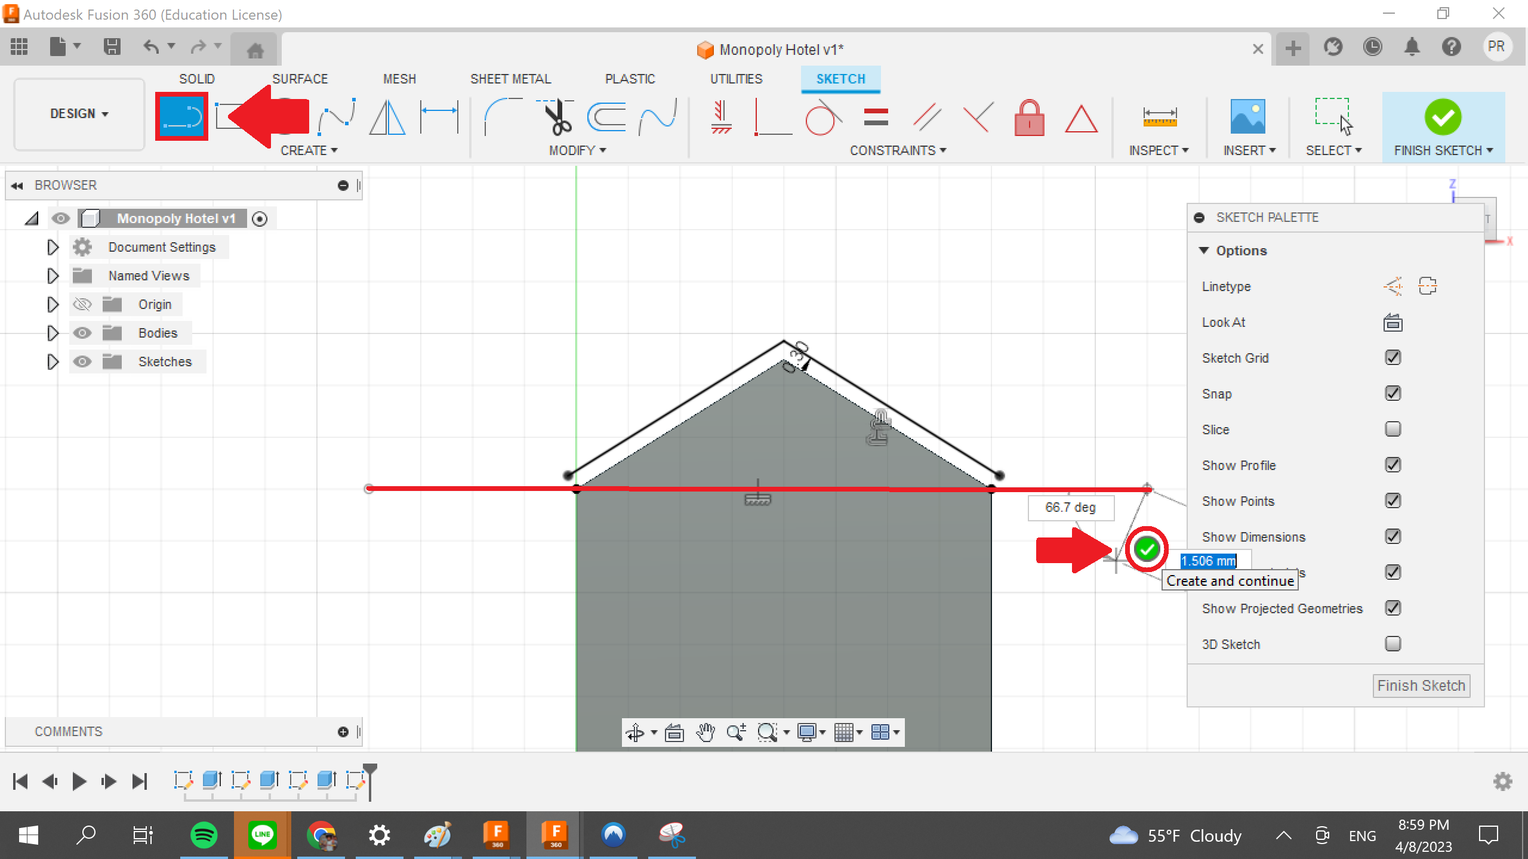Expand the Sketches folder in browser
Image resolution: width=1528 pixels, height=859 pixels.
(x=53, y=361)
